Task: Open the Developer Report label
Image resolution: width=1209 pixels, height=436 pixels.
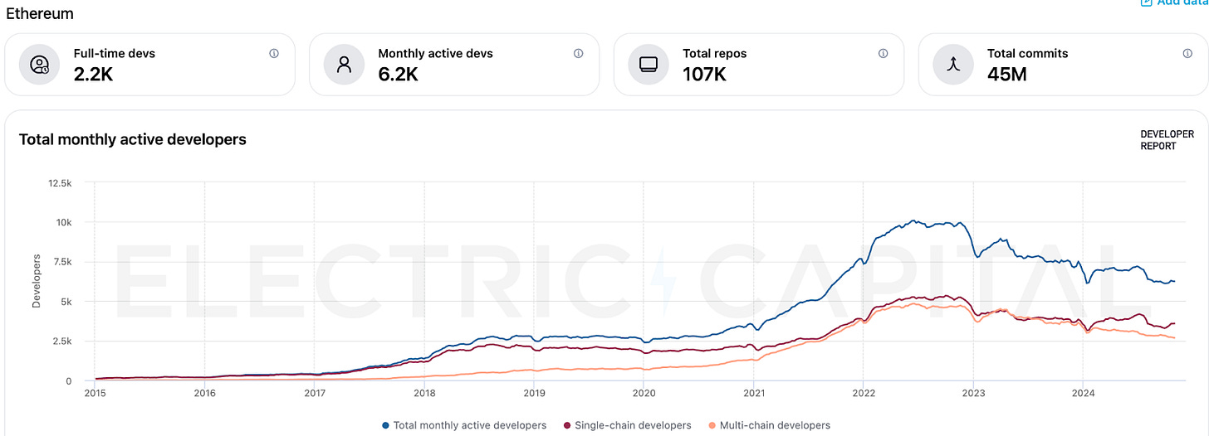Action: (1167, 140)
